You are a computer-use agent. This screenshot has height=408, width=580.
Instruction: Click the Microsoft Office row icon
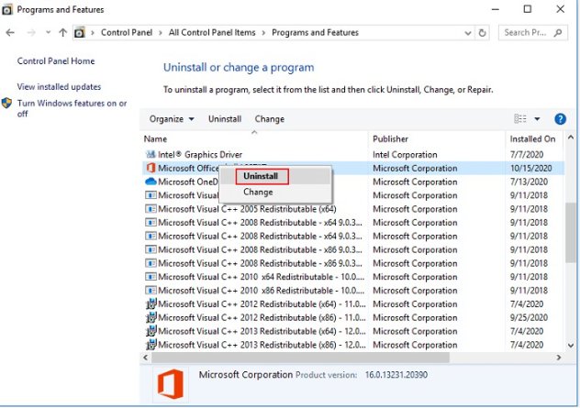(151, 168)
